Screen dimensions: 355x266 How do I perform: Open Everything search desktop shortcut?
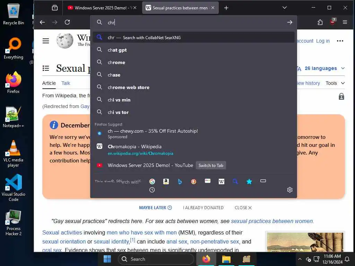tap(14, 48)
